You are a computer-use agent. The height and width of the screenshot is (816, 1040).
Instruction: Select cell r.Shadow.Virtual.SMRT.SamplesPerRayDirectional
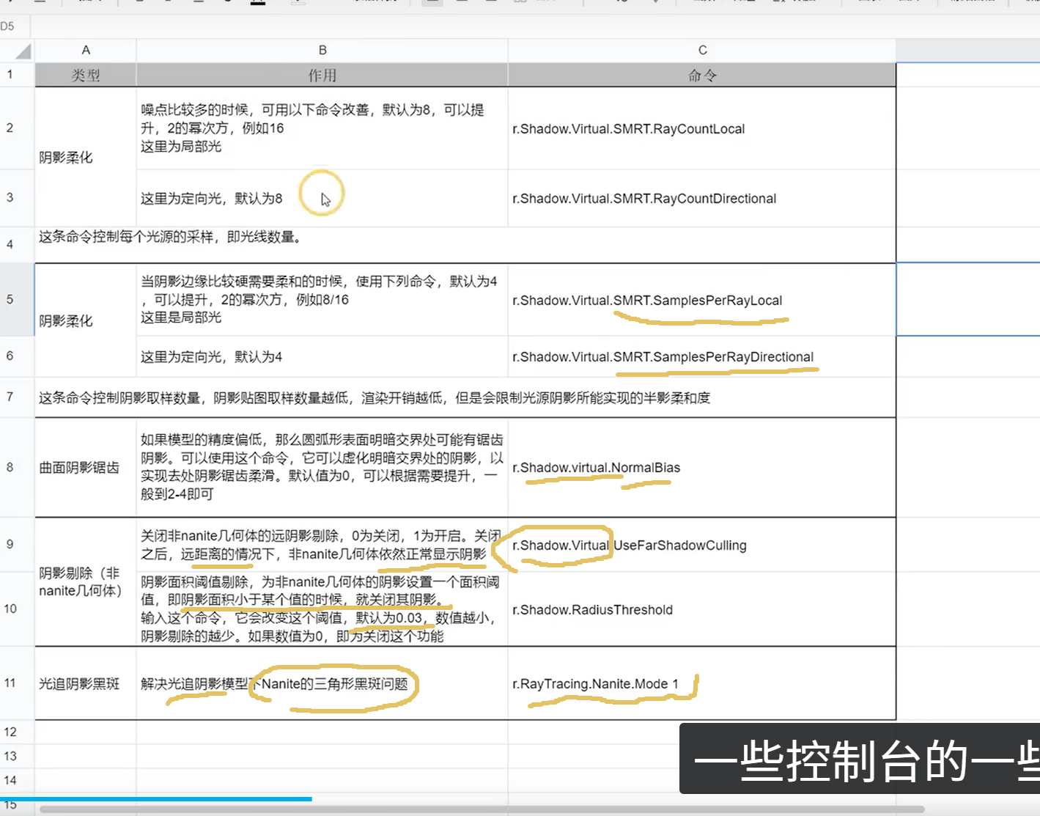click(702, 356)
